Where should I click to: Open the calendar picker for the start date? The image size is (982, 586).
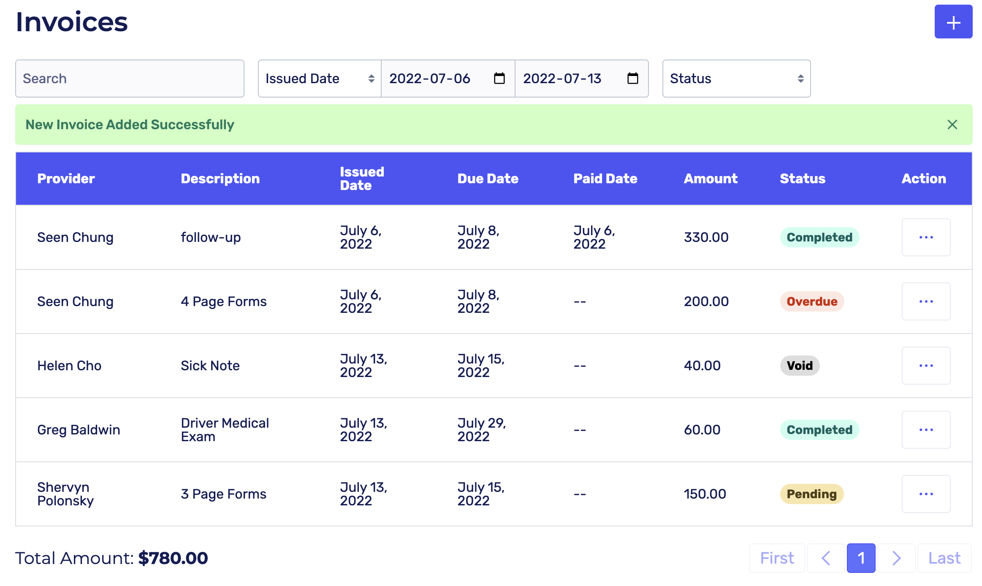click(x=499, y=79)
